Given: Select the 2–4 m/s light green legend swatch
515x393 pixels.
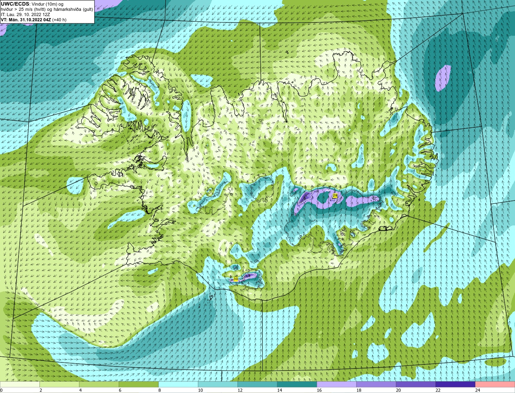Looking at the screenshot, I should [x=60, y=385].
